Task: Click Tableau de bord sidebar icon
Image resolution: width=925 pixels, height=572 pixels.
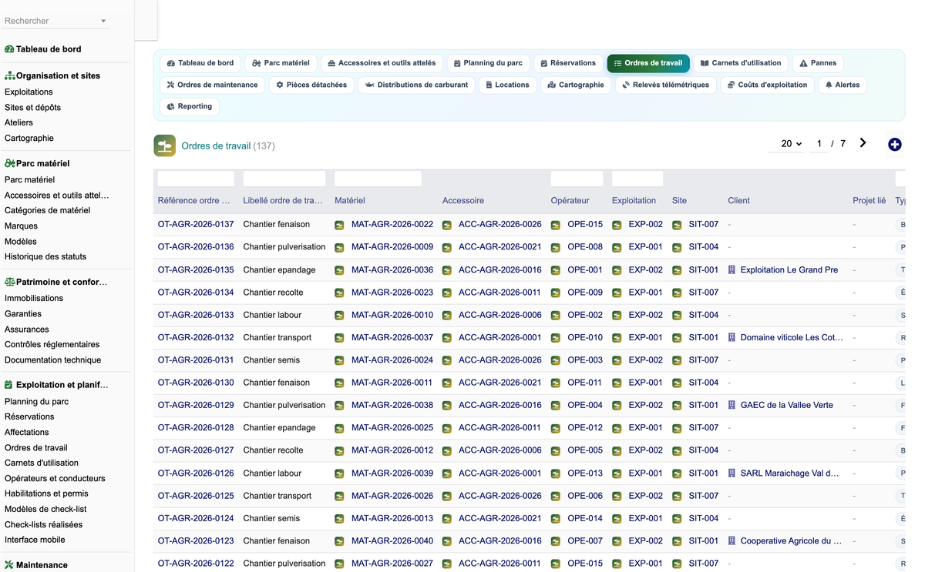Action: point(9,49)
